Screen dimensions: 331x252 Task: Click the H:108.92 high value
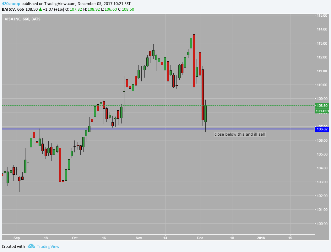91,9
